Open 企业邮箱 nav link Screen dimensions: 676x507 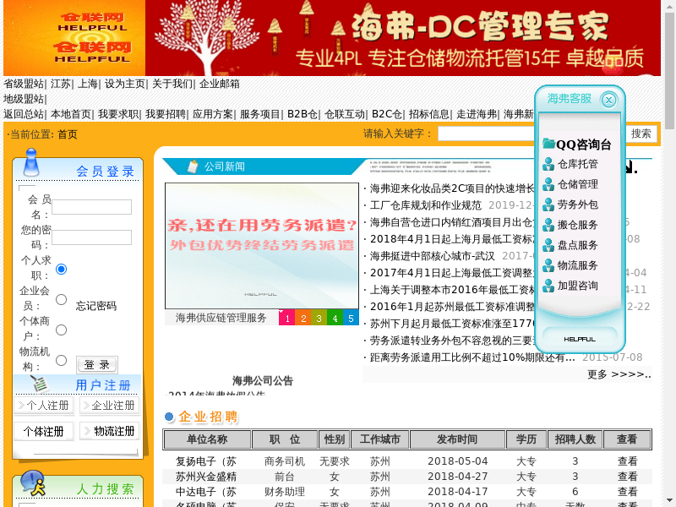pos(220,84)
